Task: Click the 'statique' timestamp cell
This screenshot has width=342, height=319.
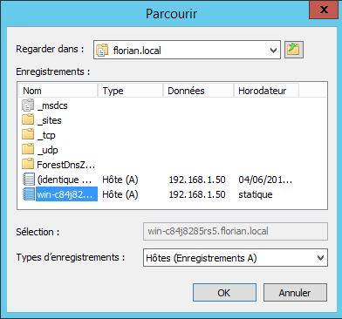Action: pos(256,194)
